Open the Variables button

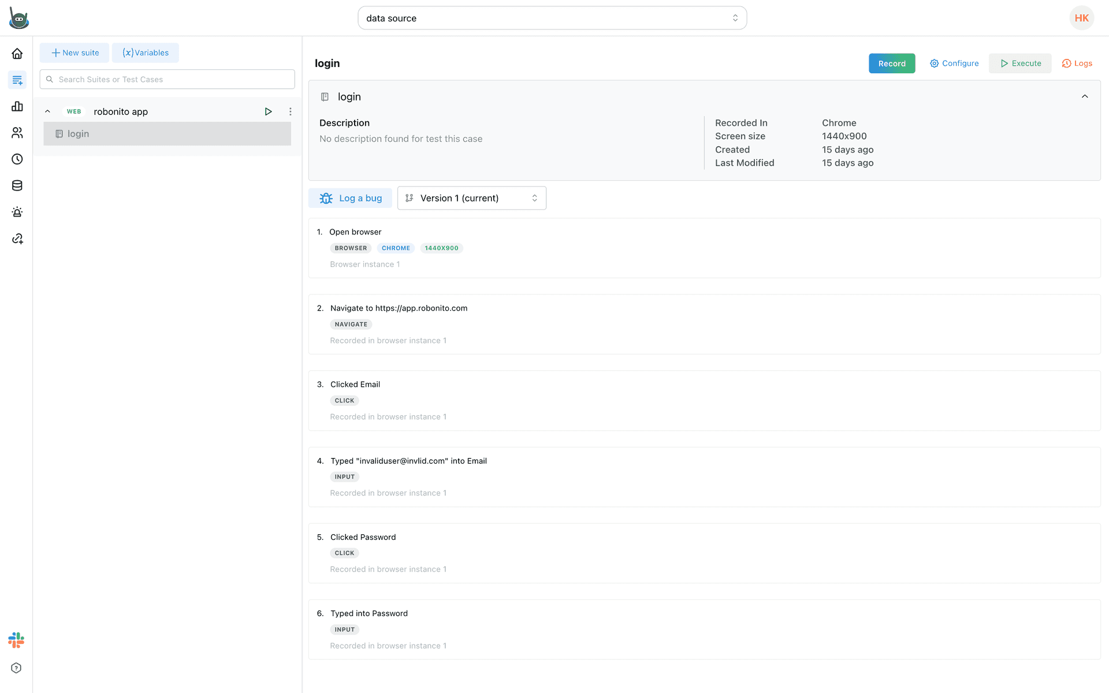[x=146, y=53]
